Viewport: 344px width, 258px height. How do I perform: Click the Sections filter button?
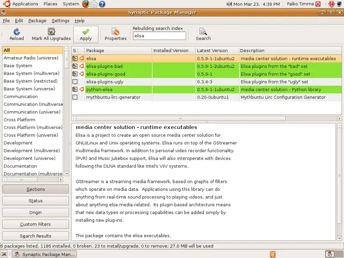[x=36, y=189]
